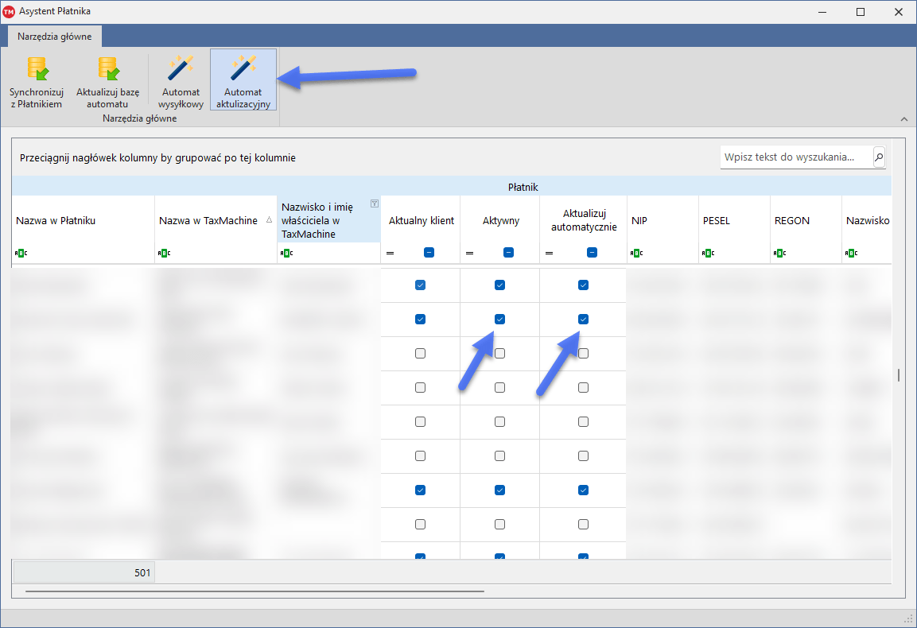The height and width of the screenshot is (628, 917).
Task: Toggle first row Aktualny klient checkbox
Action: click(420, 285)
